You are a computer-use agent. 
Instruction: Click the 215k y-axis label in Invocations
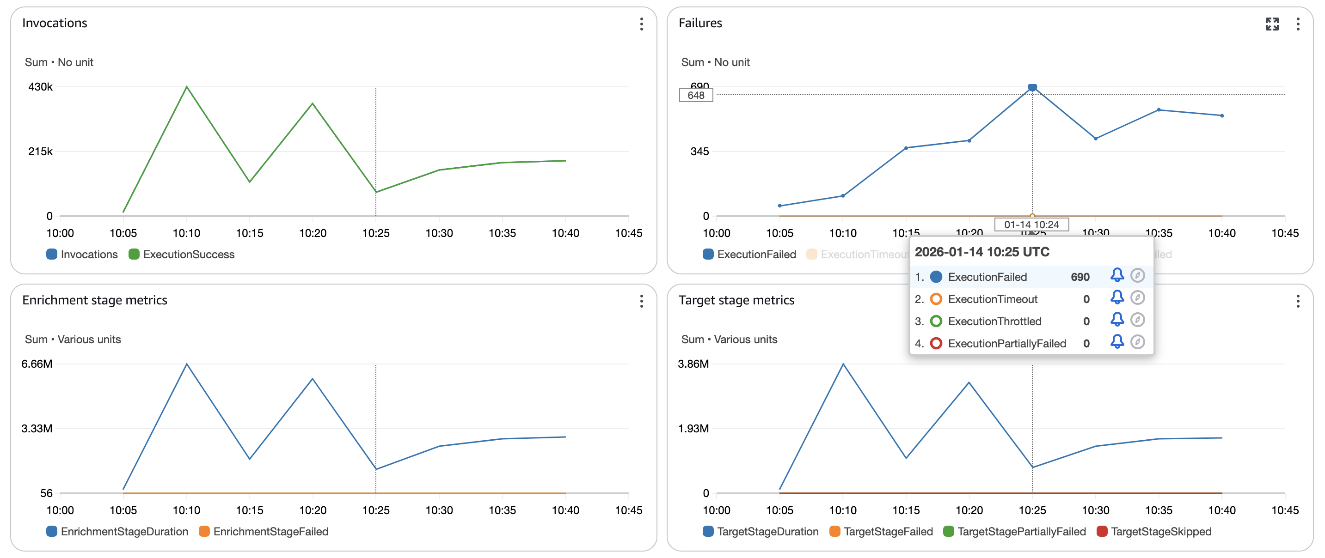(x=40, y=152)
